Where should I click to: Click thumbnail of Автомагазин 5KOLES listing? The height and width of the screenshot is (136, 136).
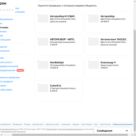[94, 42]
